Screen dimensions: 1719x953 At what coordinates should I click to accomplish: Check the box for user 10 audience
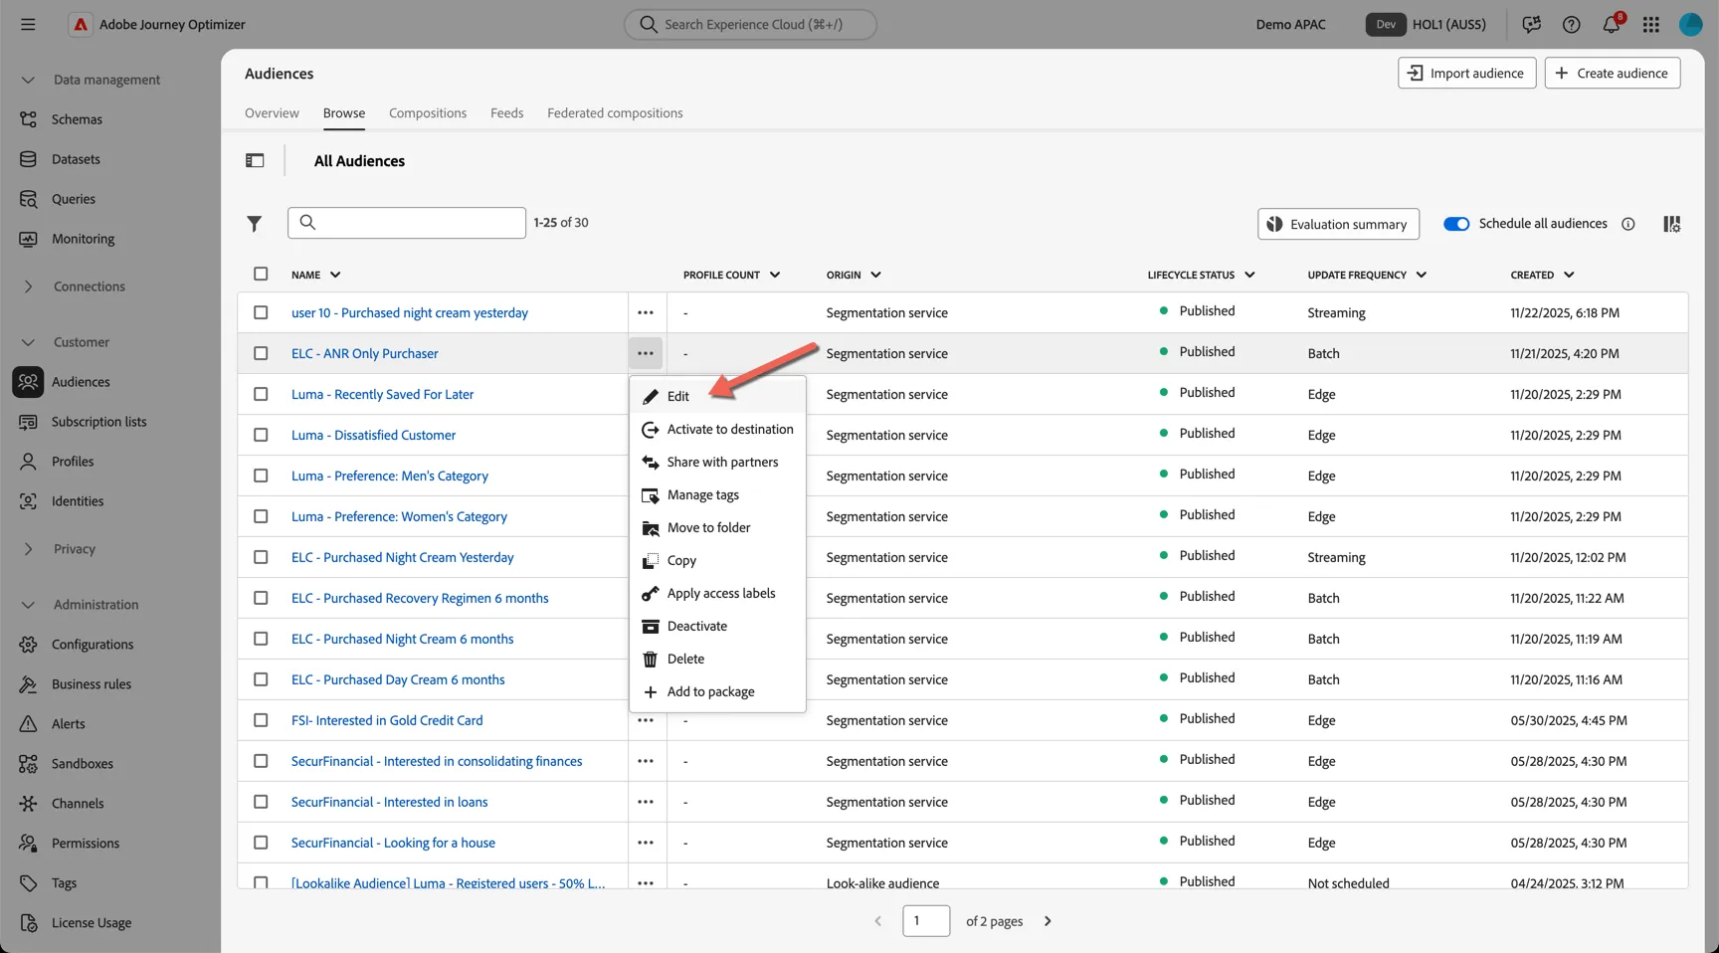(x=261, y=312)
